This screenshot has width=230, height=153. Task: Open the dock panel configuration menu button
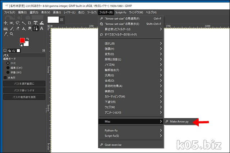(43, 51)
